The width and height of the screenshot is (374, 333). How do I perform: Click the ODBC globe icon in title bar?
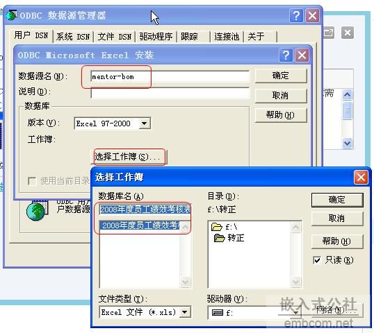11,15
